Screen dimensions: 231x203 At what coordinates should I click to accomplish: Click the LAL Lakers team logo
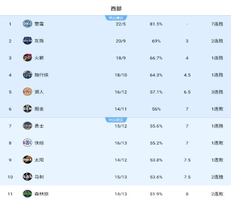tap(27, 92)
